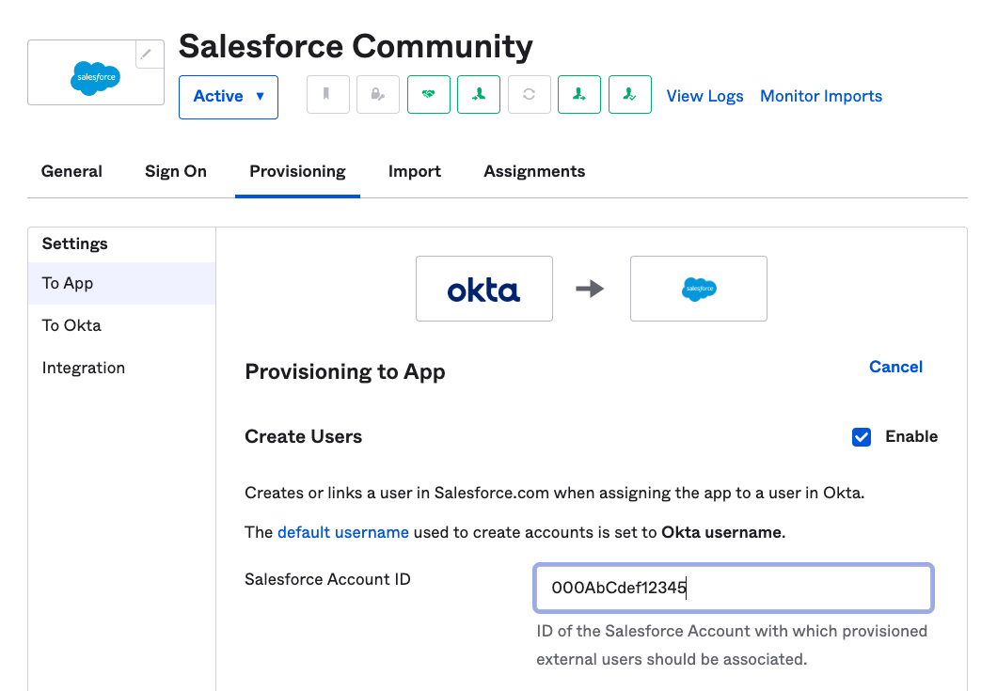Screen dimensions: 997x691
Task: Open the Import tab
Action: (x=414, y=171)
